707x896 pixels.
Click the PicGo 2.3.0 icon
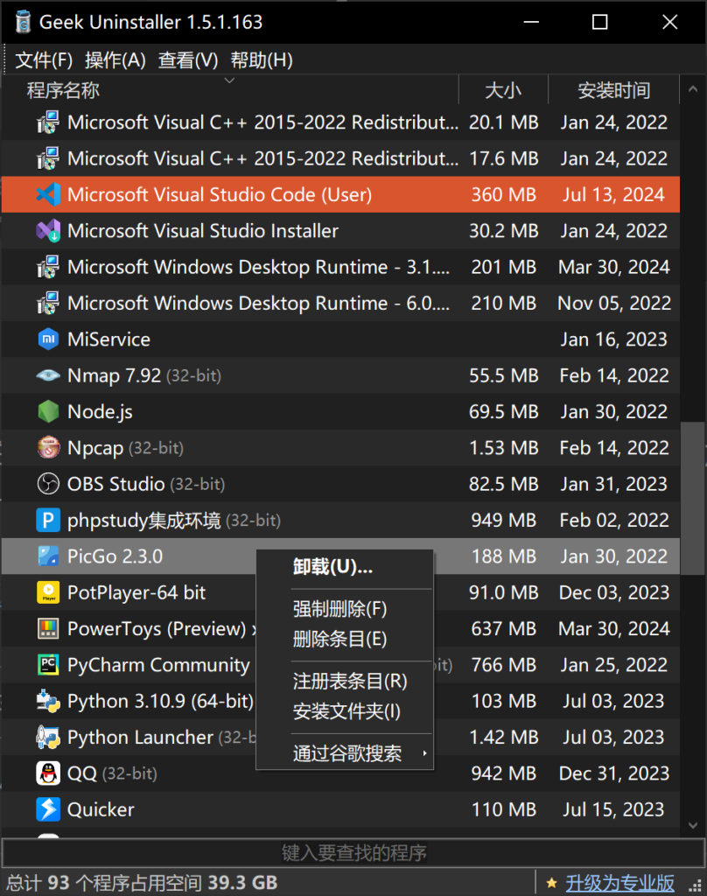[x=48, y=556]
